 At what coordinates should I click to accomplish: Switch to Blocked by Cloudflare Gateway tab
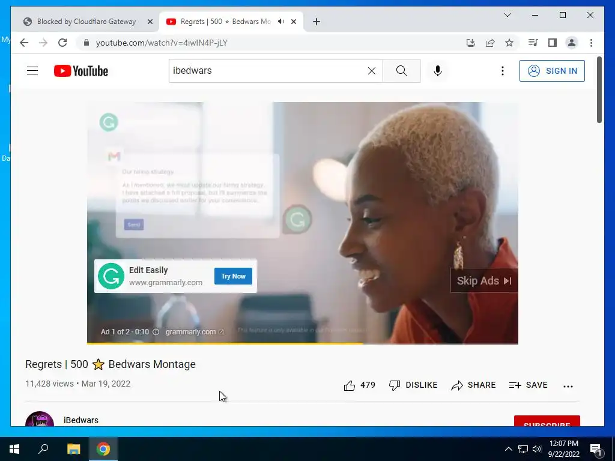click(86, 22)
